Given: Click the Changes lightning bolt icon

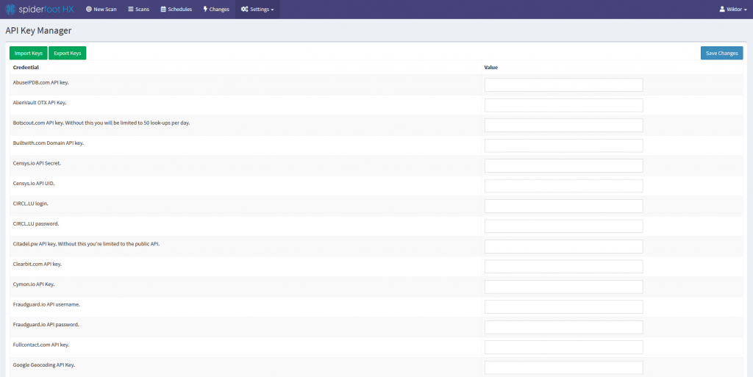Looking at the screenshot, I should (x=206, y=9).
